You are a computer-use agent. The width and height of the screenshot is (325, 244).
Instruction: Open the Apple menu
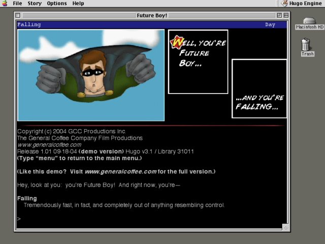(x=5, y=4)
